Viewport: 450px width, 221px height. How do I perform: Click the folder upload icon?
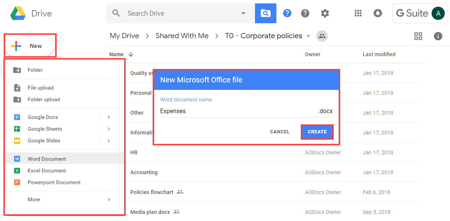(17, 99)
